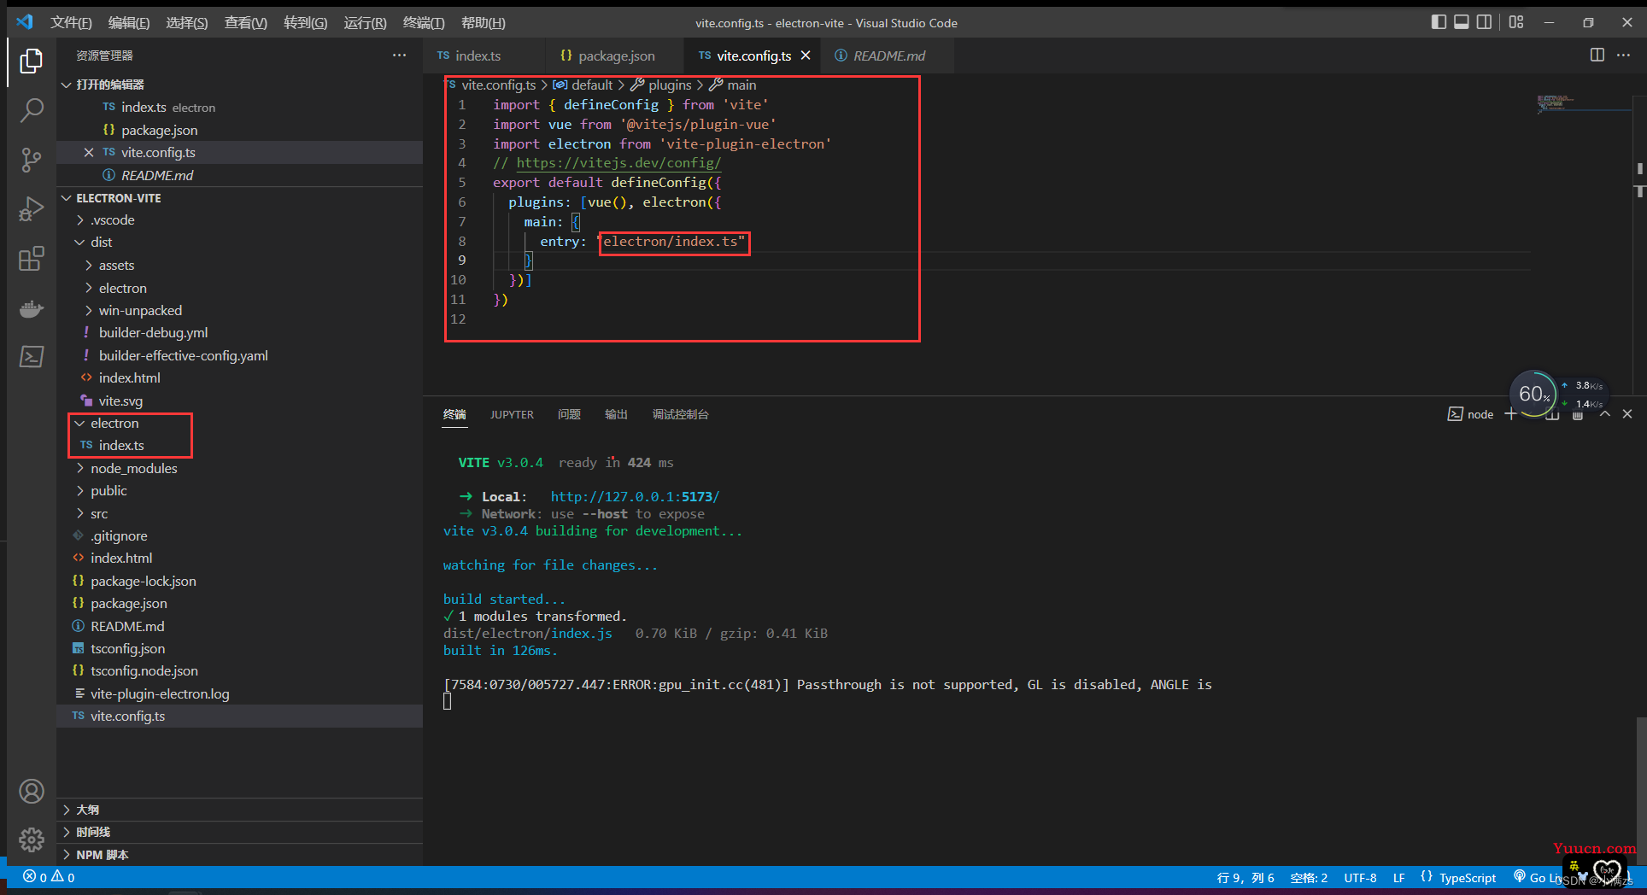Open the Source Control view

point(32,160)
